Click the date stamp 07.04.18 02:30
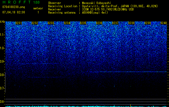169x107 pixels. [x=14, y=12]
